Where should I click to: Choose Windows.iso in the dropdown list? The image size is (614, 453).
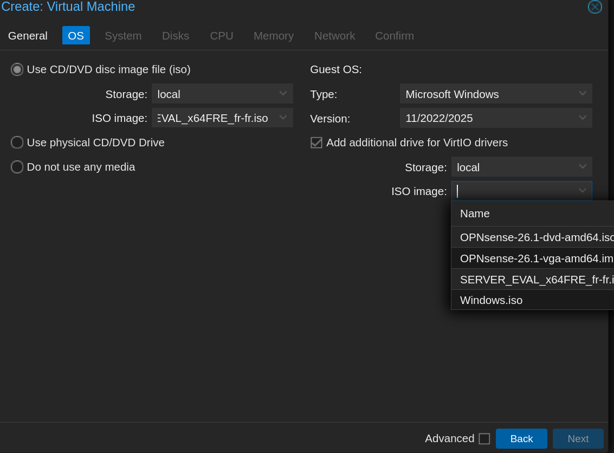491,300
